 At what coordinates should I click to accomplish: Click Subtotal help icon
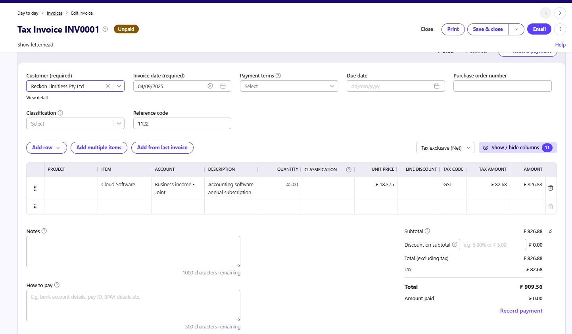(x=427, y=231)
